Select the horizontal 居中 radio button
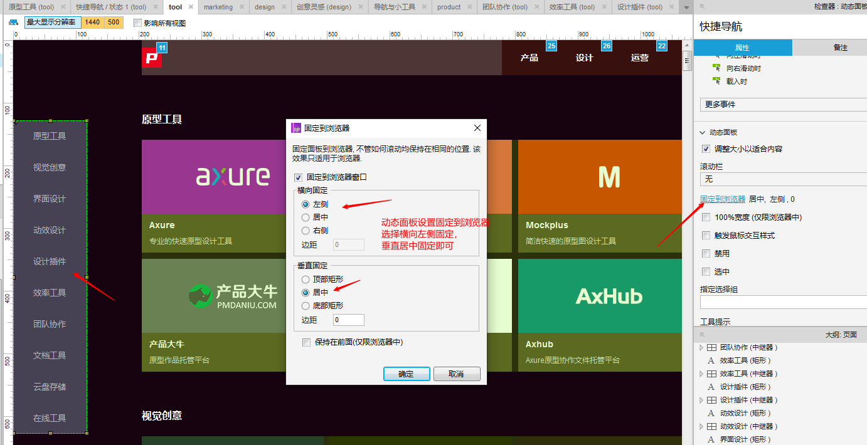The width and height of the screenshot is (867, 445). [306, 217]
